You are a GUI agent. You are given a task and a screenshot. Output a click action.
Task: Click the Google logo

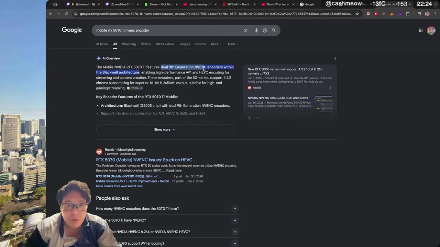pos(72,30)
